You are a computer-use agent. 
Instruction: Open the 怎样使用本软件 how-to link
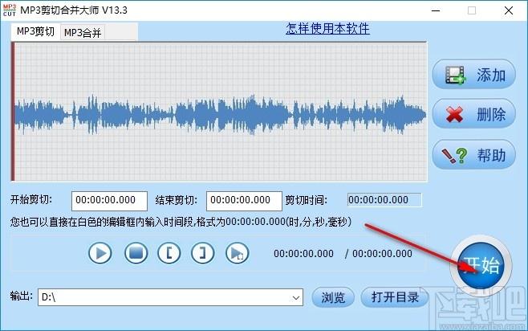click(327, 29)
